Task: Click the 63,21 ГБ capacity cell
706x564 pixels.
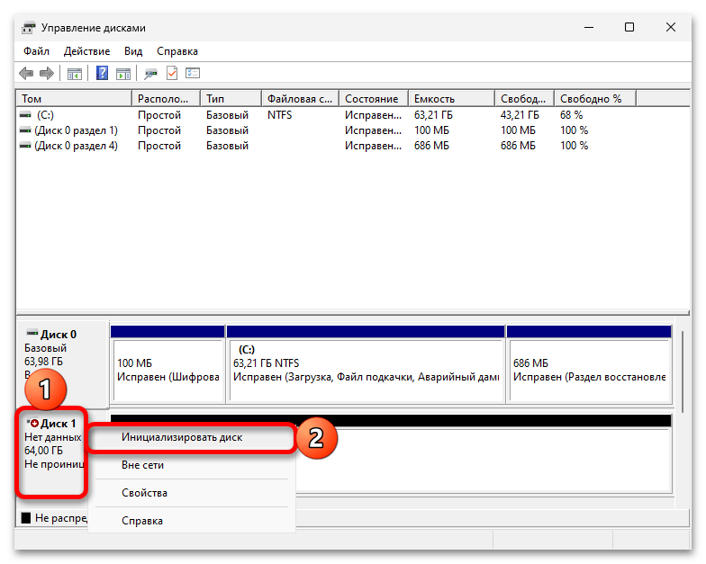Action: [x=433, y=115]
